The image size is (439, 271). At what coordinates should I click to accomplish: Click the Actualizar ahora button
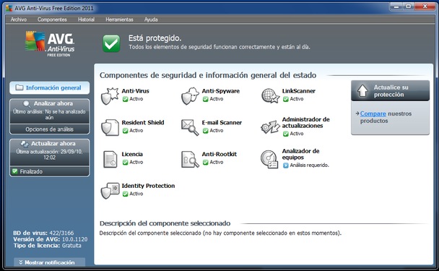tap(50, 152)
